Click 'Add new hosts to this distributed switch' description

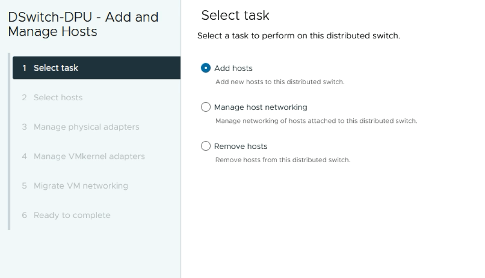coord(279,82)
